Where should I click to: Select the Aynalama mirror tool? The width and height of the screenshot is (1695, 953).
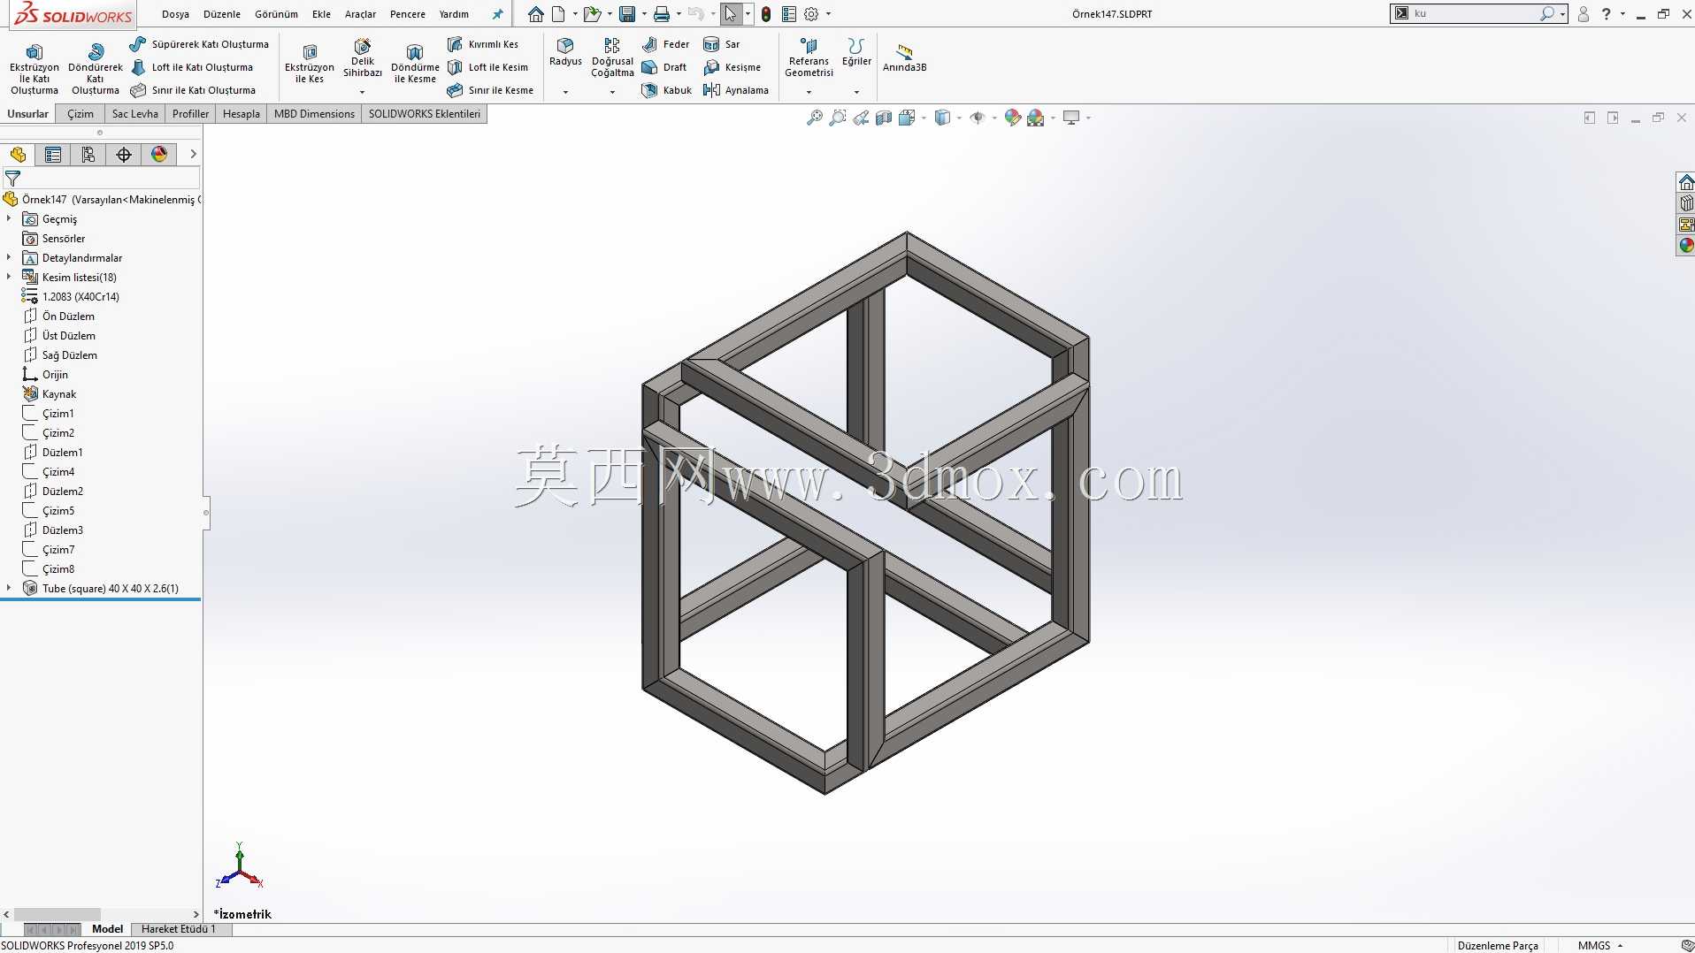(x=735, y=90)
